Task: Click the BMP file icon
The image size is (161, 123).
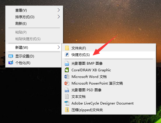Action: 67,63
